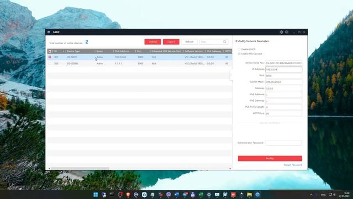
Task: Open Windows Start menu
Action: point(95,195)
